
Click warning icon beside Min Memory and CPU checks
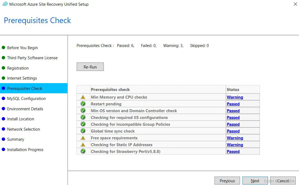pos(83,97)
